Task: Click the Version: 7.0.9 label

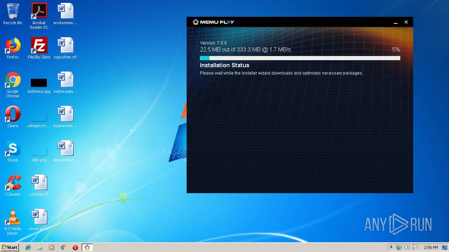Action: pos(213,43)
